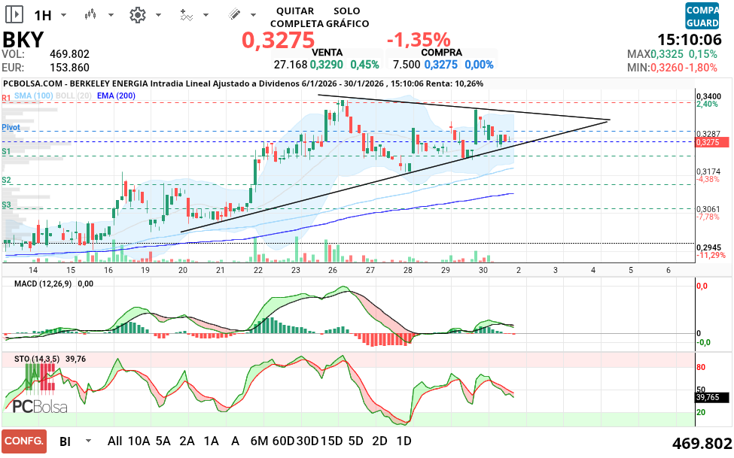
Task: Select the 5D time range
Action: tap(355, 441)
